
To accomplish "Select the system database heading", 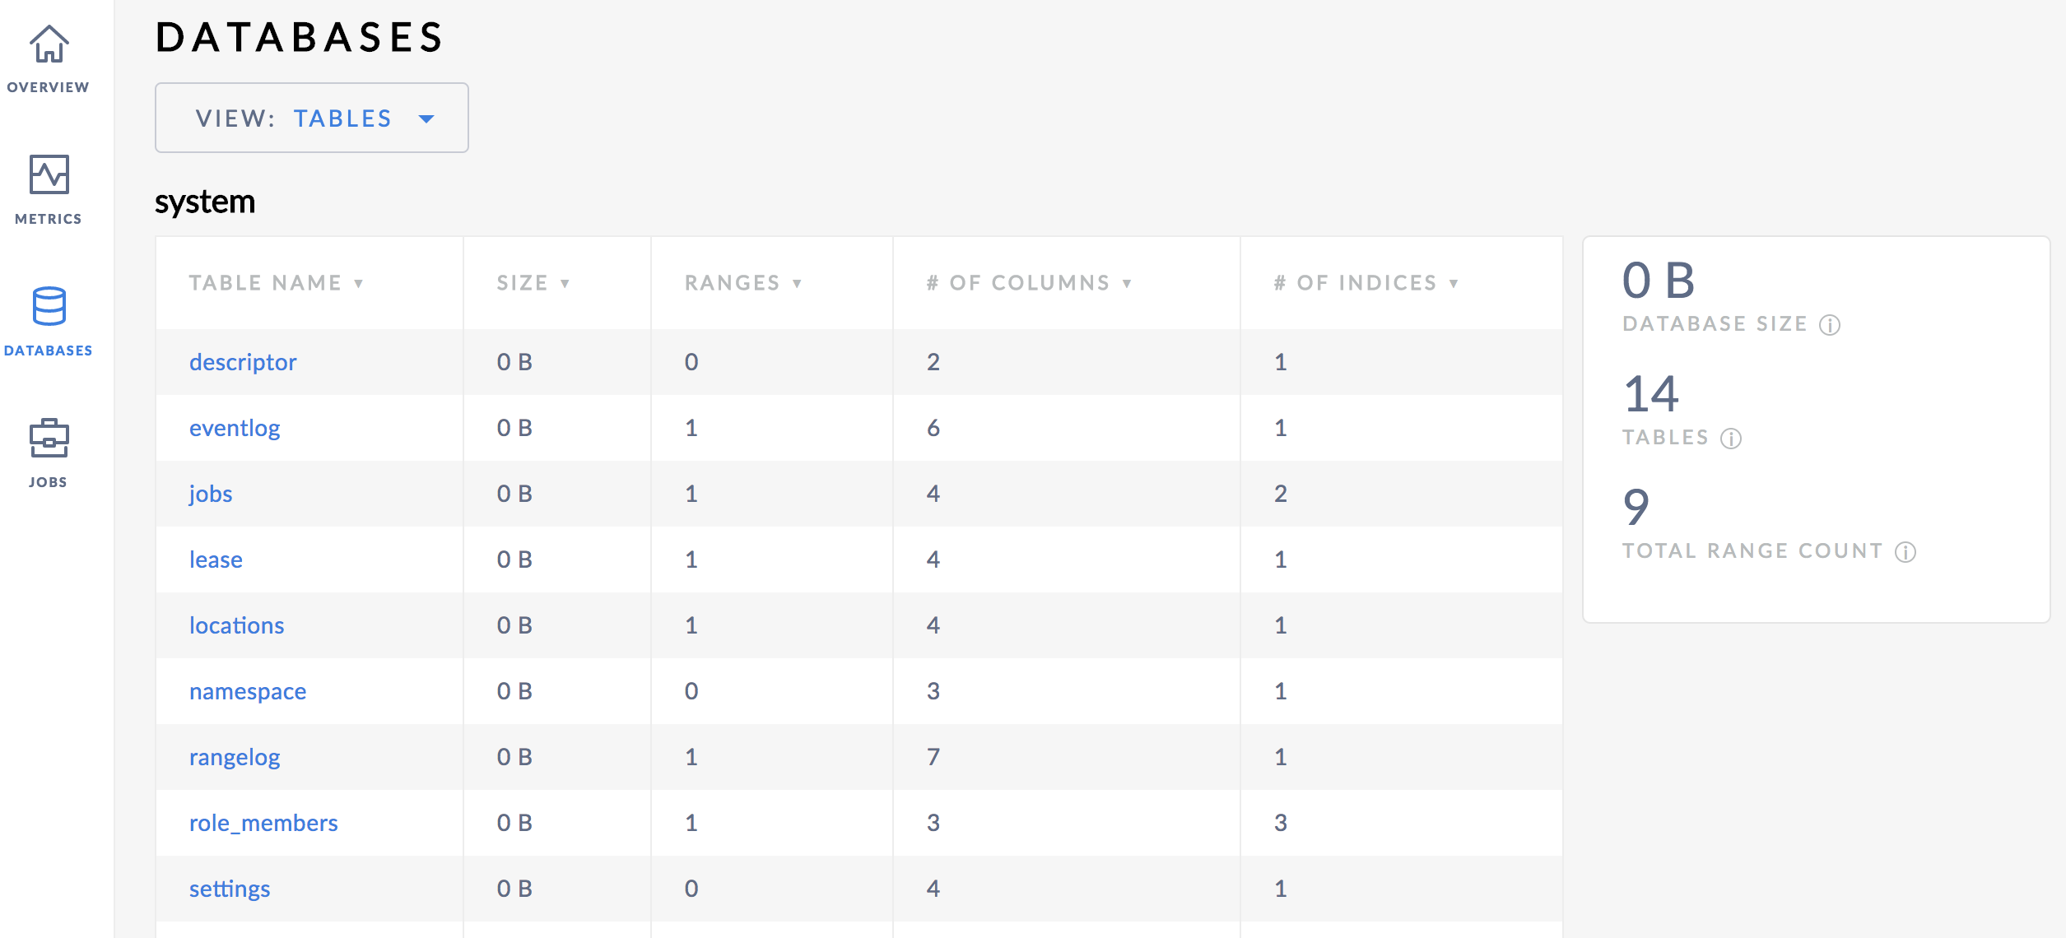I will (204, 202).
